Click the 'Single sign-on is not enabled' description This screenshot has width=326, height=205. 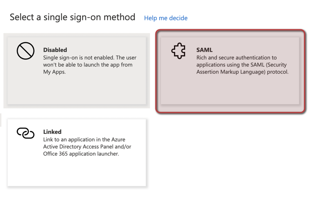[x=90, y=64]
